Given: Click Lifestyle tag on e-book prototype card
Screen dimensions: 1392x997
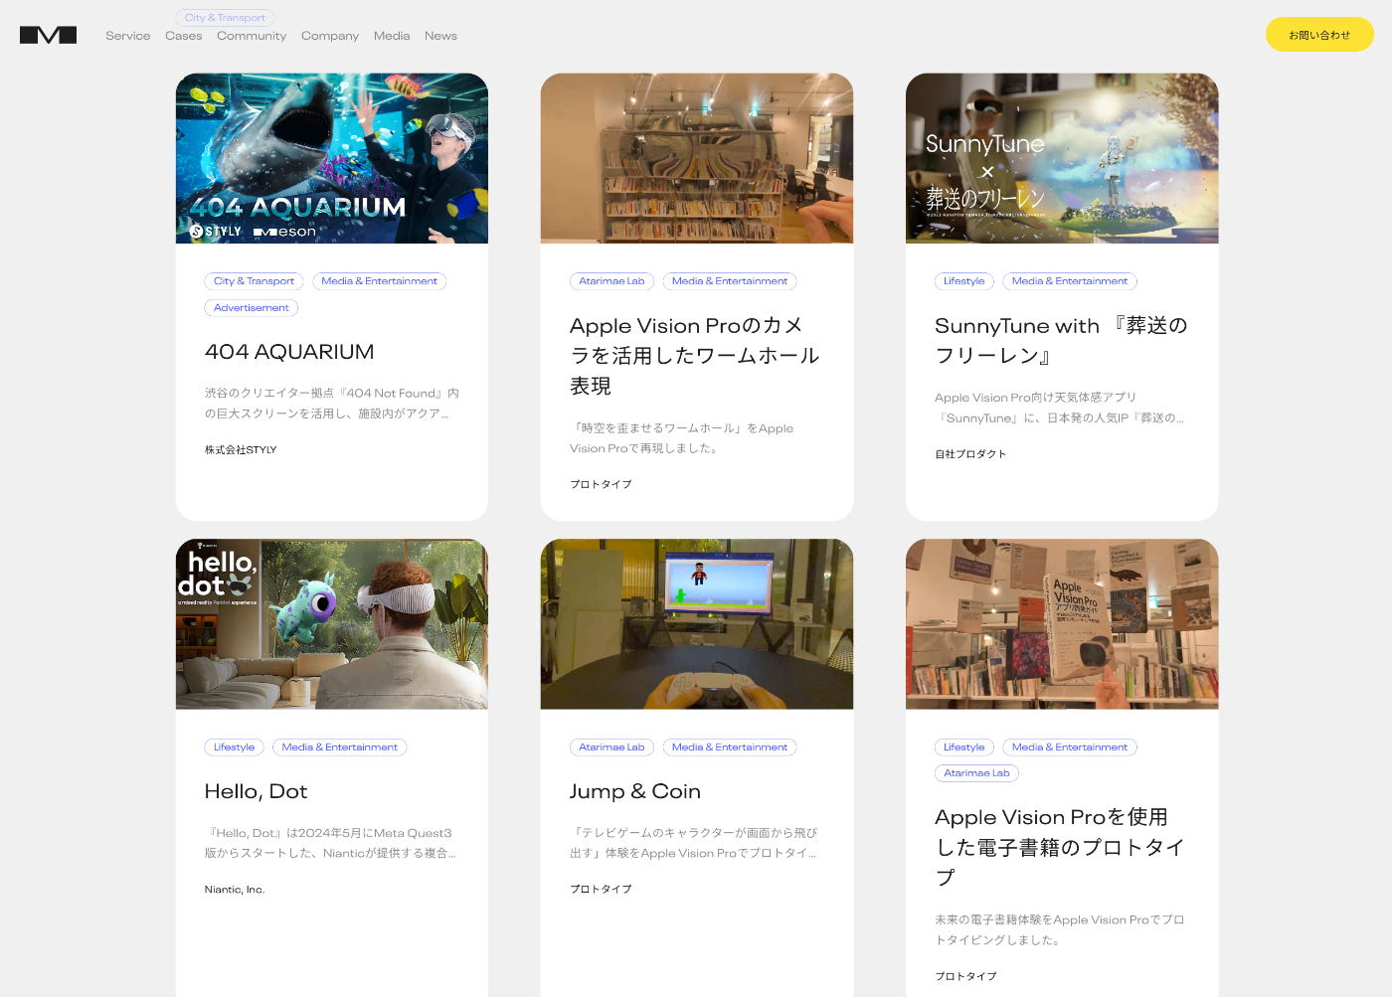Looking at the screenshot, I should [x=963, y=748].
